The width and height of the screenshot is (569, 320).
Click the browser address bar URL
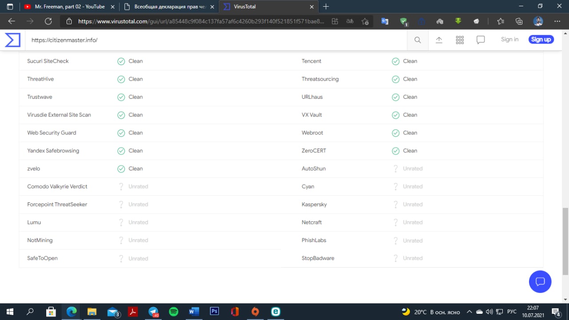(201, 21)
